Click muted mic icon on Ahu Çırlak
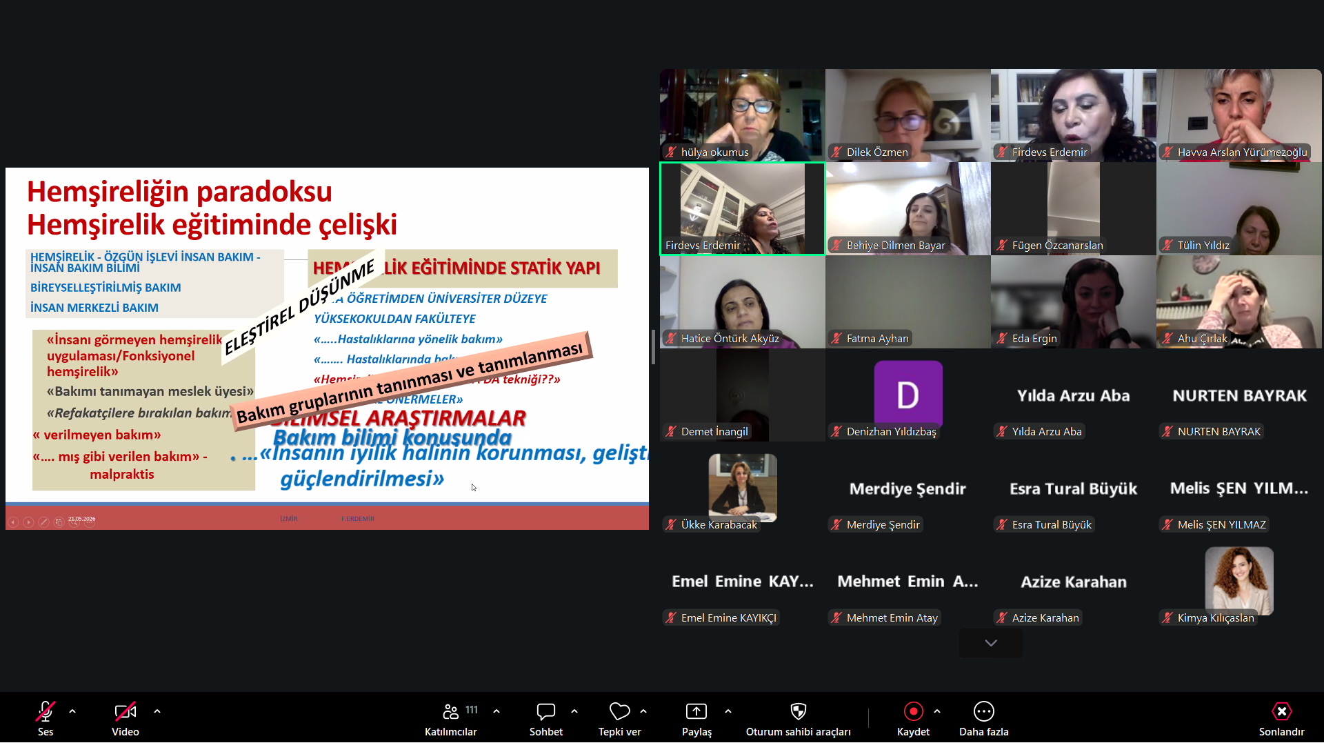 (1168, 338)
